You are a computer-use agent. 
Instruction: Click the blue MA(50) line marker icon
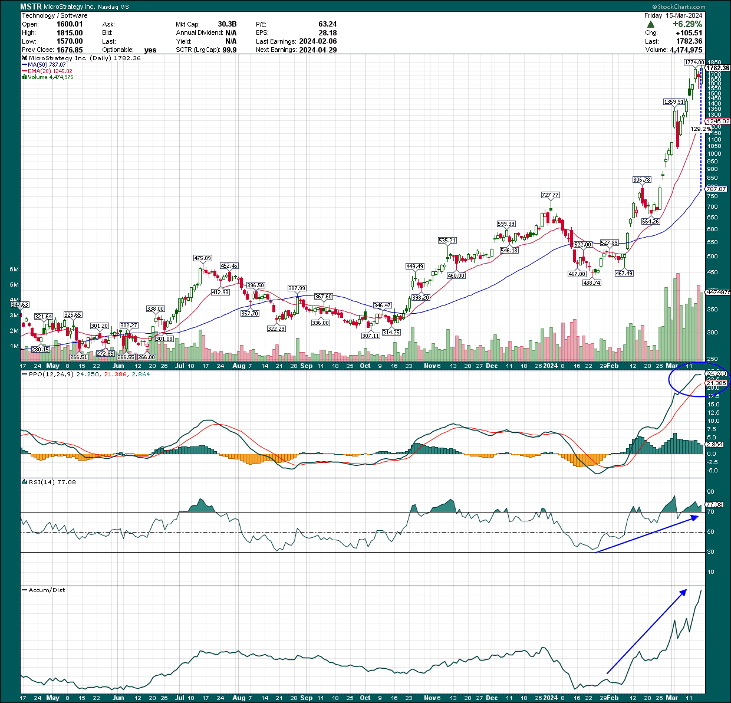coord(24,65)
